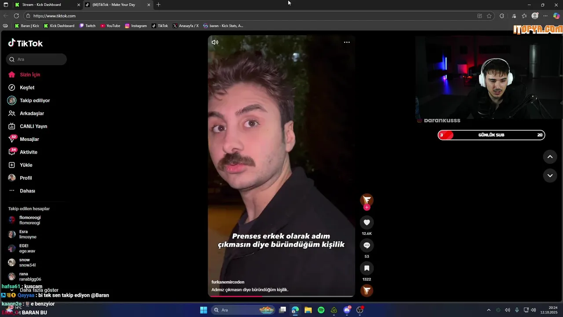Open the creator's avatar above the like button

367,200
